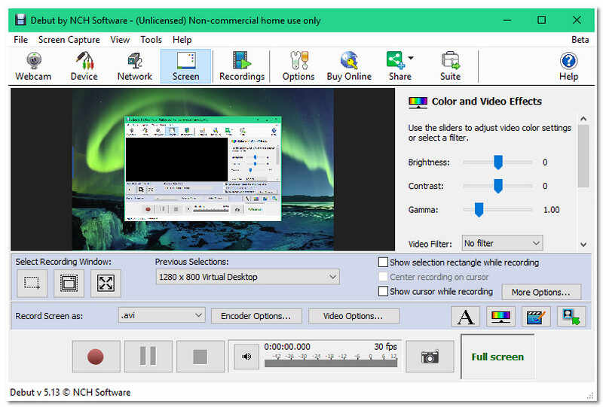Viewport: 603px width, 407px height.
Task: Click the Network toolbar icon
Action: (135, 66)
